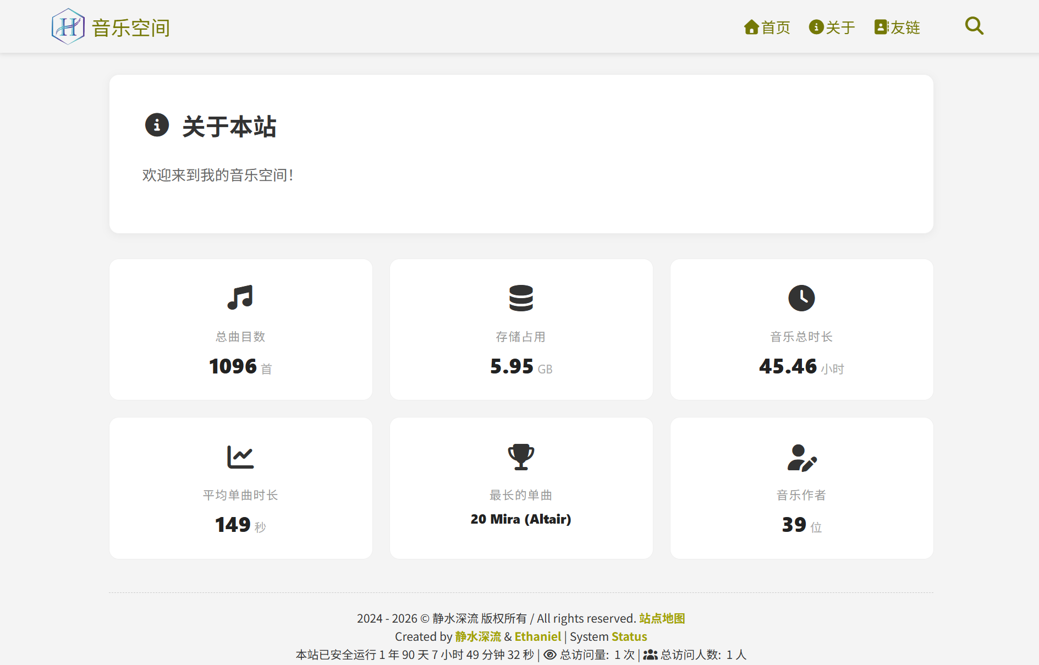Open the System Status link
This screenshot has width=1039, height=665.
[629, 636]
